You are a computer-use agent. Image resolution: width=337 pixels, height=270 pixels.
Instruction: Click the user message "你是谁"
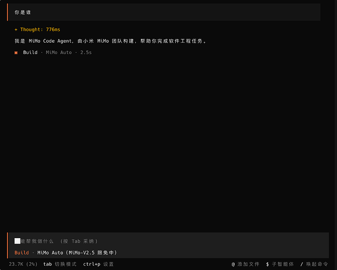tap(23, 12)
